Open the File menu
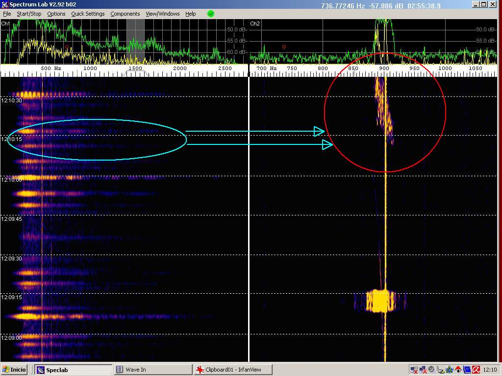This screenshot has width=502, height=376. [7, 14]
